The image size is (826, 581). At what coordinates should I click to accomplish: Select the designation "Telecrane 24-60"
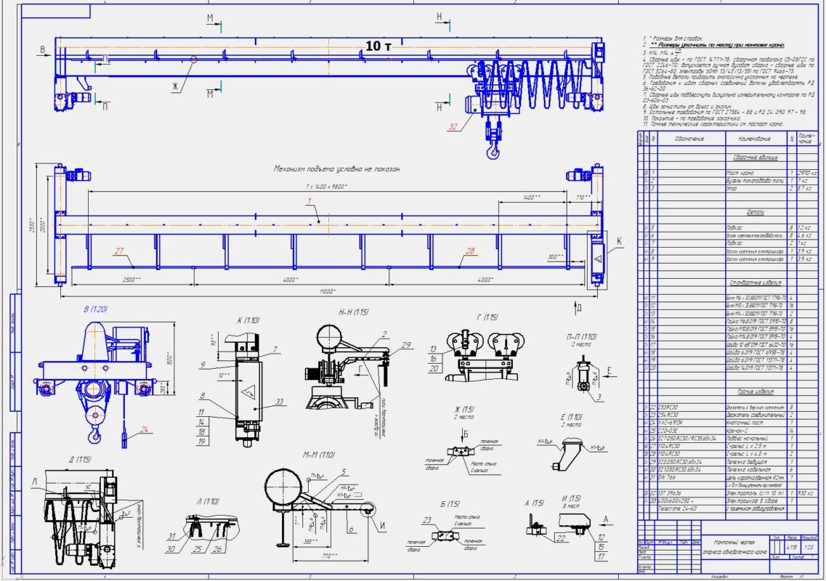[x=677, y=508]
